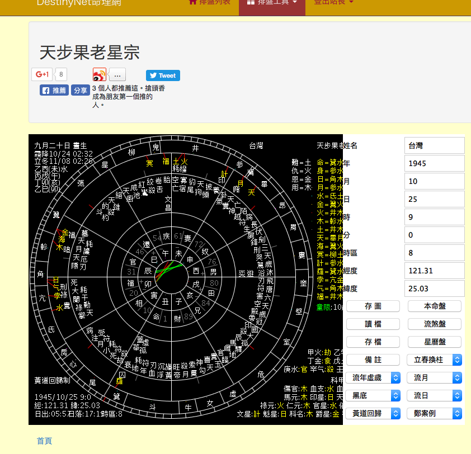Expand the 鄭案例 dropdown

[434, 413]
